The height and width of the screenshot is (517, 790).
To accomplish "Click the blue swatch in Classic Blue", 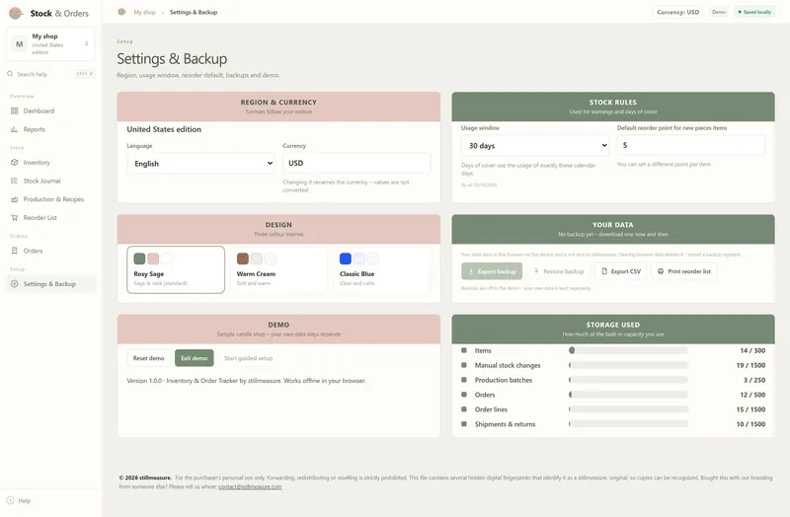I will pos(345,258).
